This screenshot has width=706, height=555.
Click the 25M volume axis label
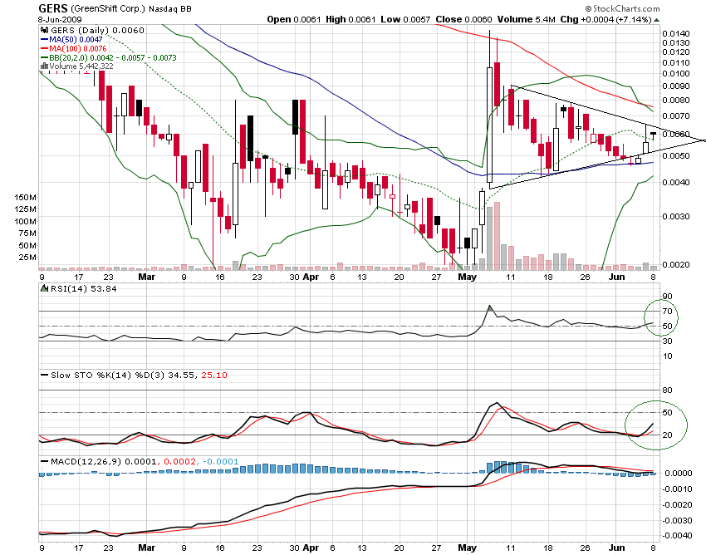[27, 258]
